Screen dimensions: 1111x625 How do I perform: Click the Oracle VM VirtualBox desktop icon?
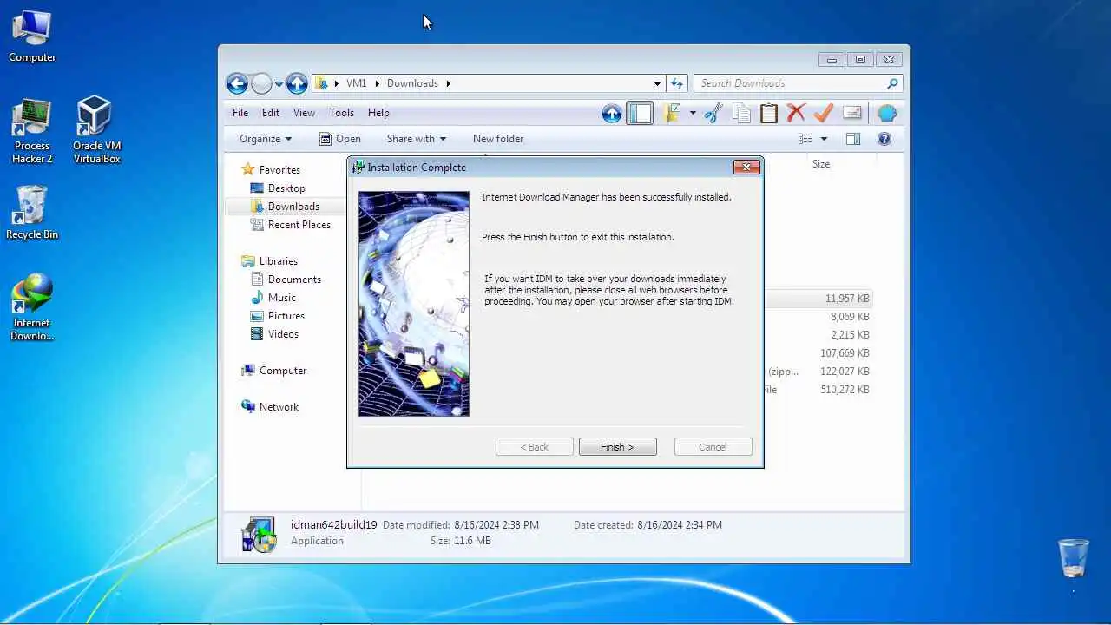96,130
